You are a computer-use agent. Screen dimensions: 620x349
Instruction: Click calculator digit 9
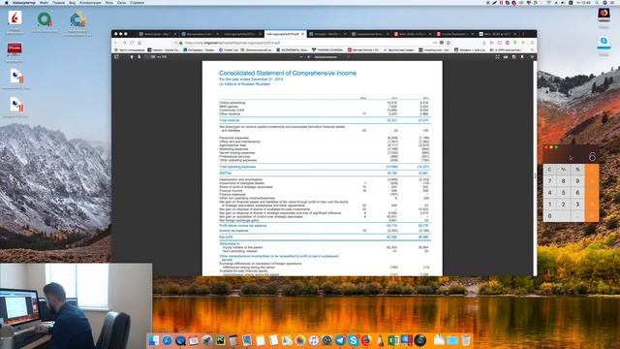click(x=577, y=181)
